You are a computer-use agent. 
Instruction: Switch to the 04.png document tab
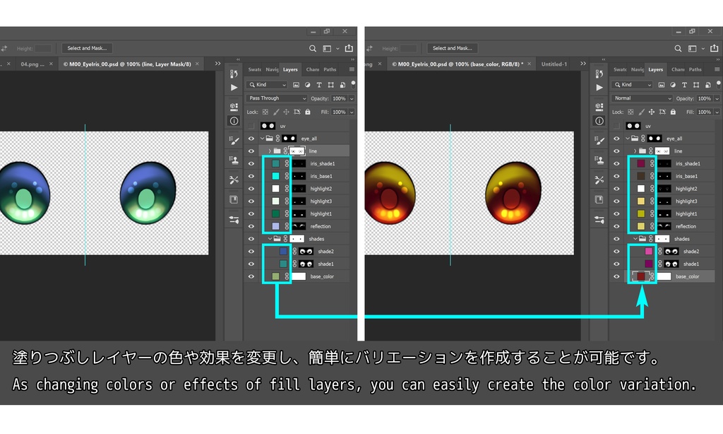tap(32, 64)
